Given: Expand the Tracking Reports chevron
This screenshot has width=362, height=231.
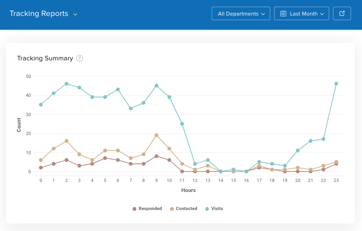Looking at the screenshot, I should click(75, 14).
